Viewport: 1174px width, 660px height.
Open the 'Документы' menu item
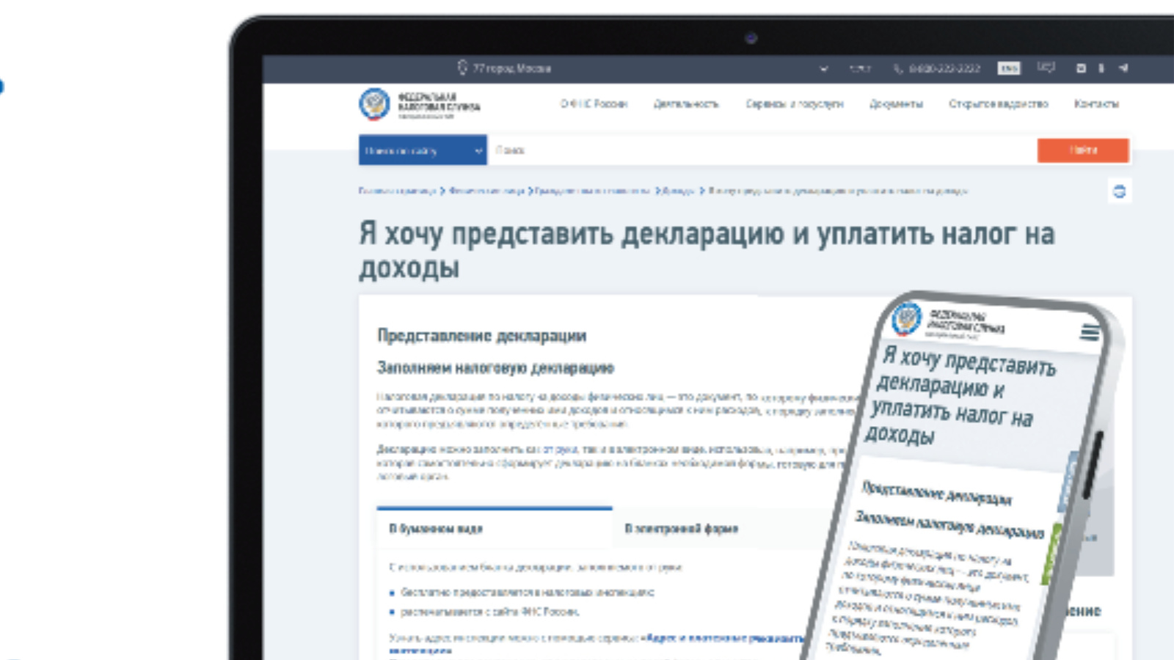coord(896,104)
